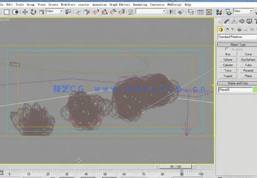Click the GeoSphere primitive button

pos(248,59)
